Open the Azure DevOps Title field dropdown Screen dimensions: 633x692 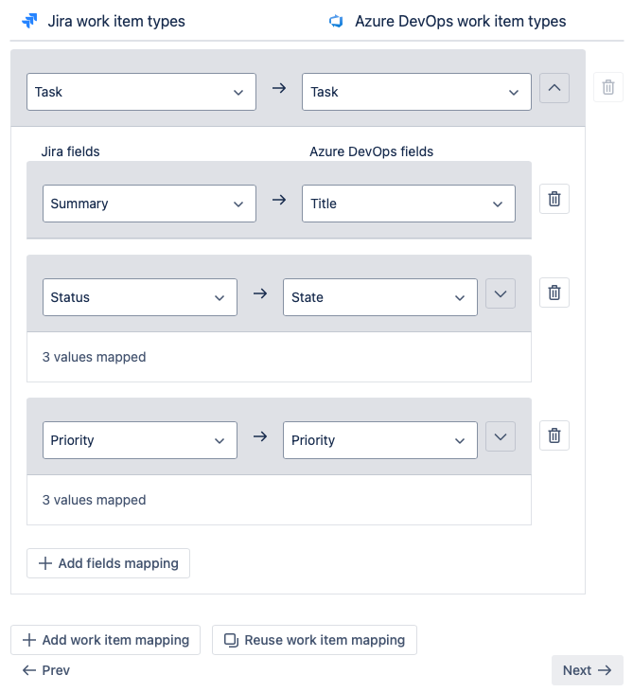point(408,204)
